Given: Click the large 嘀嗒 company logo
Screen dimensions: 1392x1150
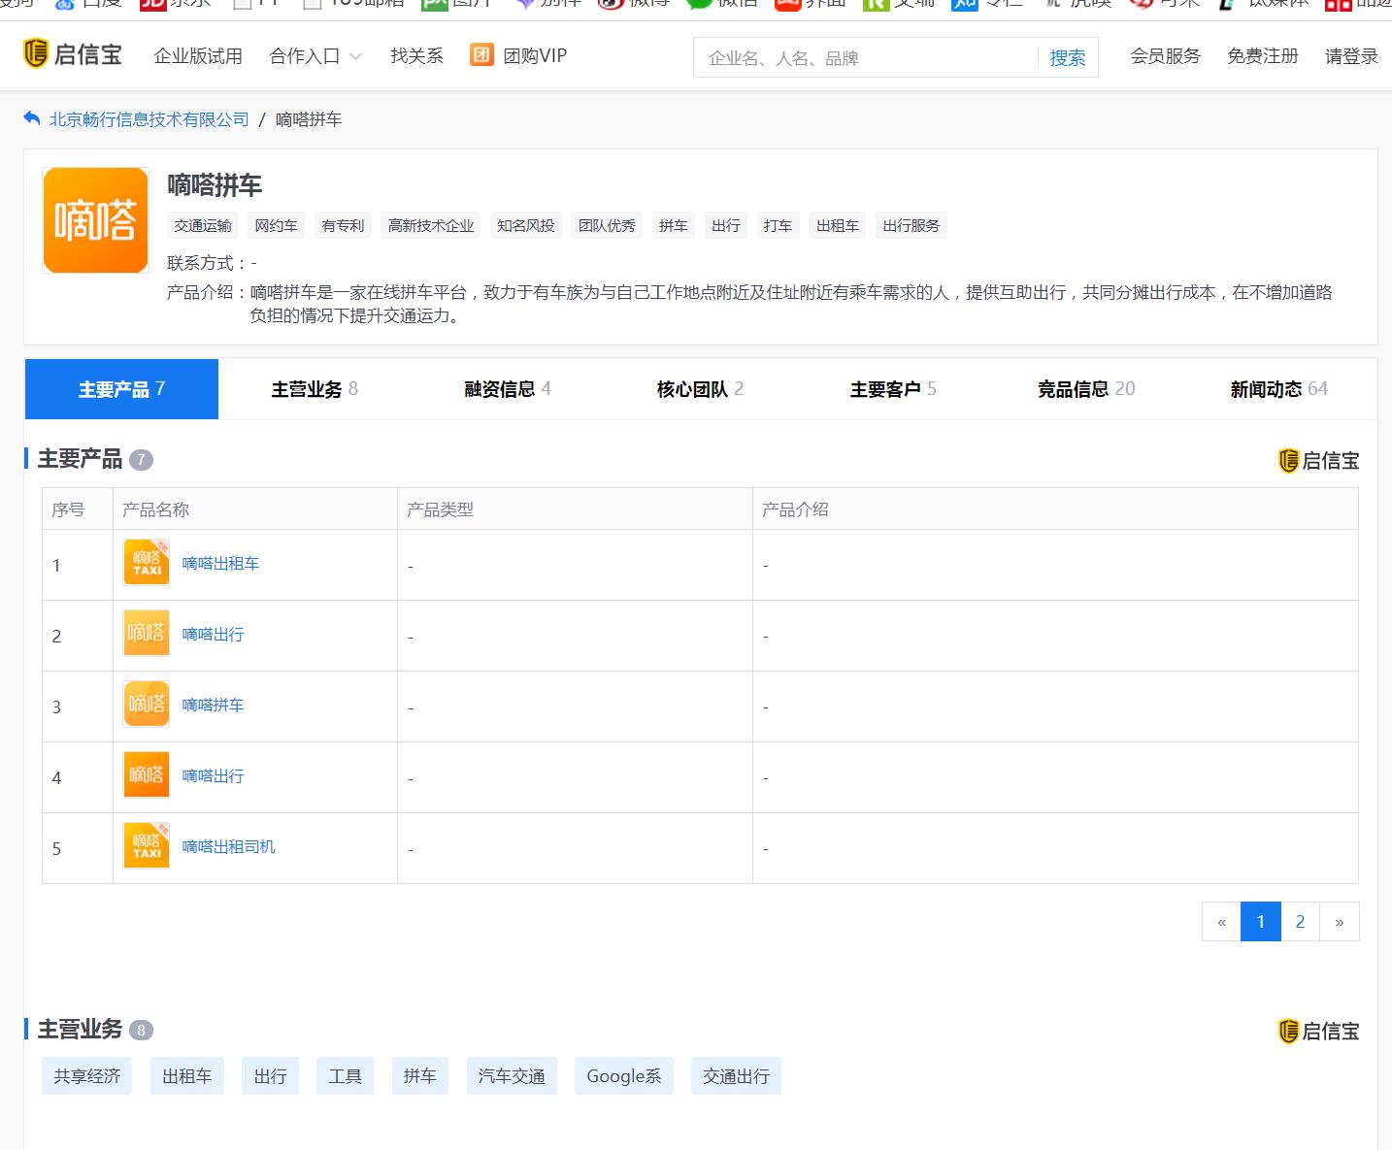Looking at the screenshot, I should (x=95, y=220).
